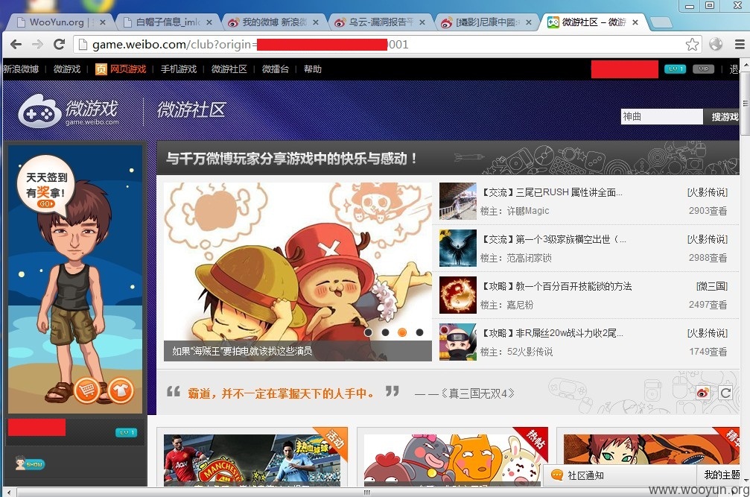Image resolution: width=750 pixels, height=497 pixels.
Task: Click 我的主题 in bottom bar
Action: (722, 475)
